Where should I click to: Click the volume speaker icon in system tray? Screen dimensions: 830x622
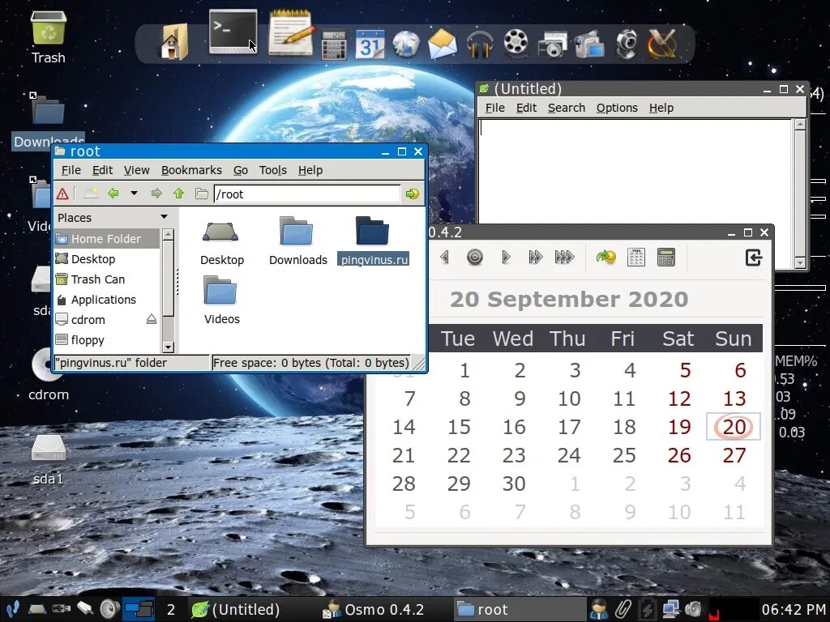(x=694, y=609)
